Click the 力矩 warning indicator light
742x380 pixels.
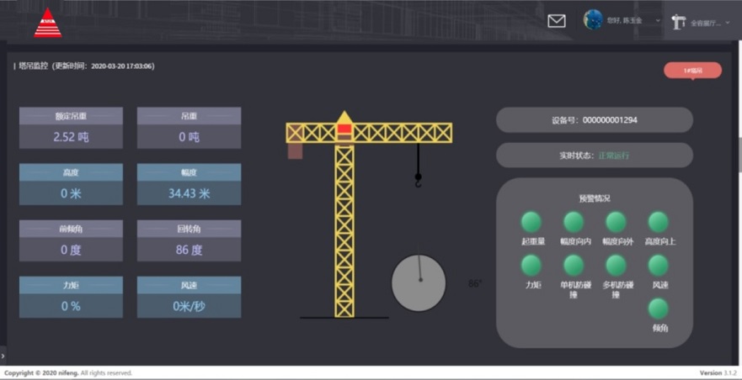[x=531, y=266]
